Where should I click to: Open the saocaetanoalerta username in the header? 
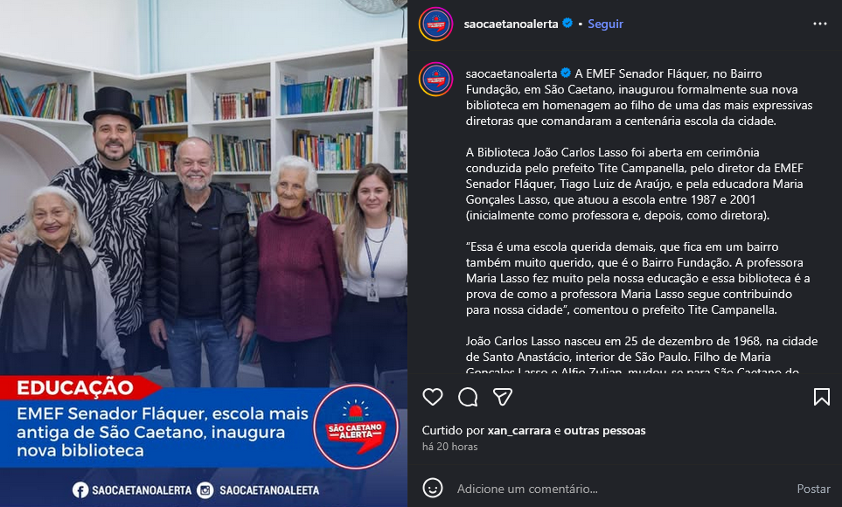point(511,24)
